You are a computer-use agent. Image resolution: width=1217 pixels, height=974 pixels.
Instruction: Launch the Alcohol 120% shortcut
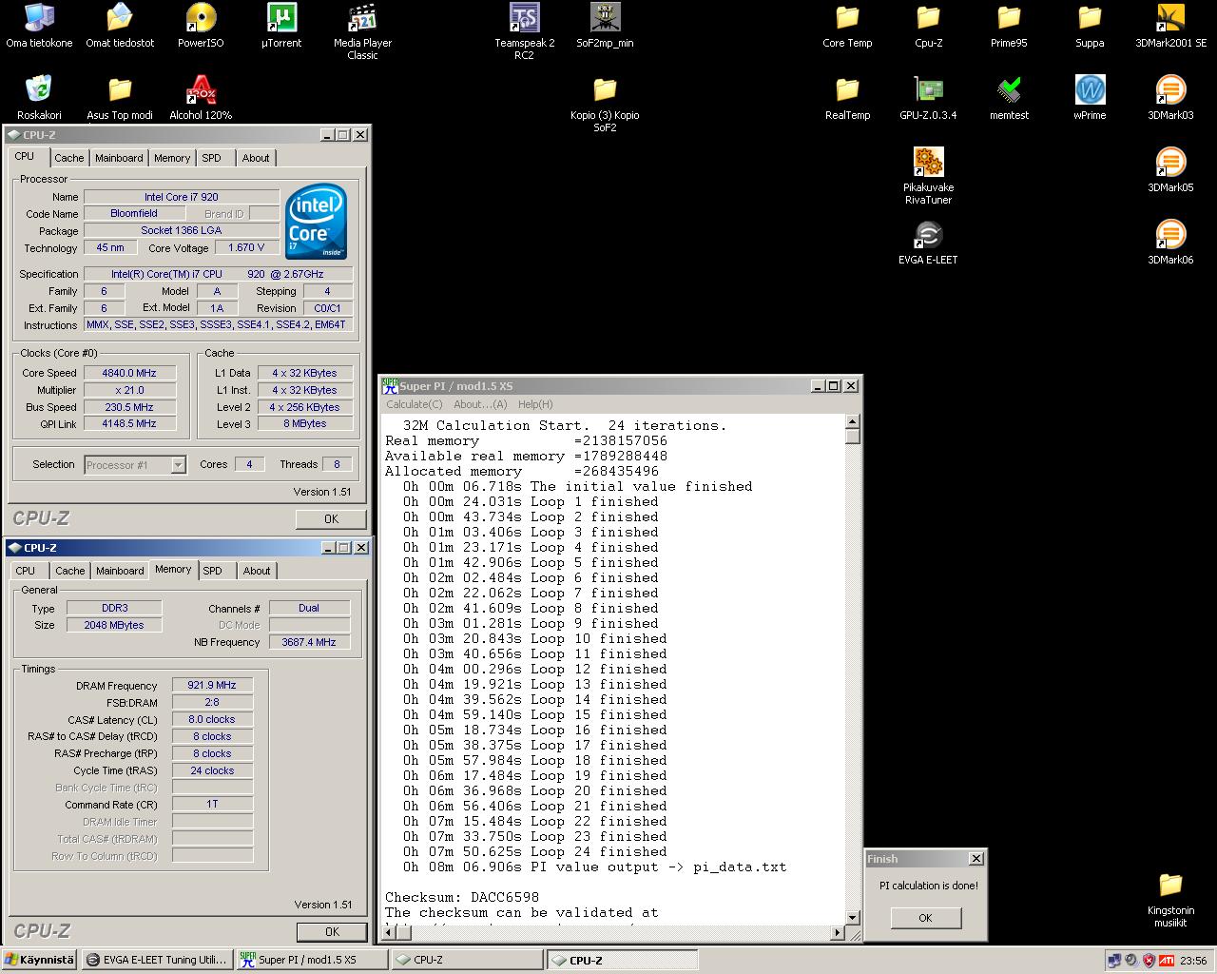click(x=201, y=98)
